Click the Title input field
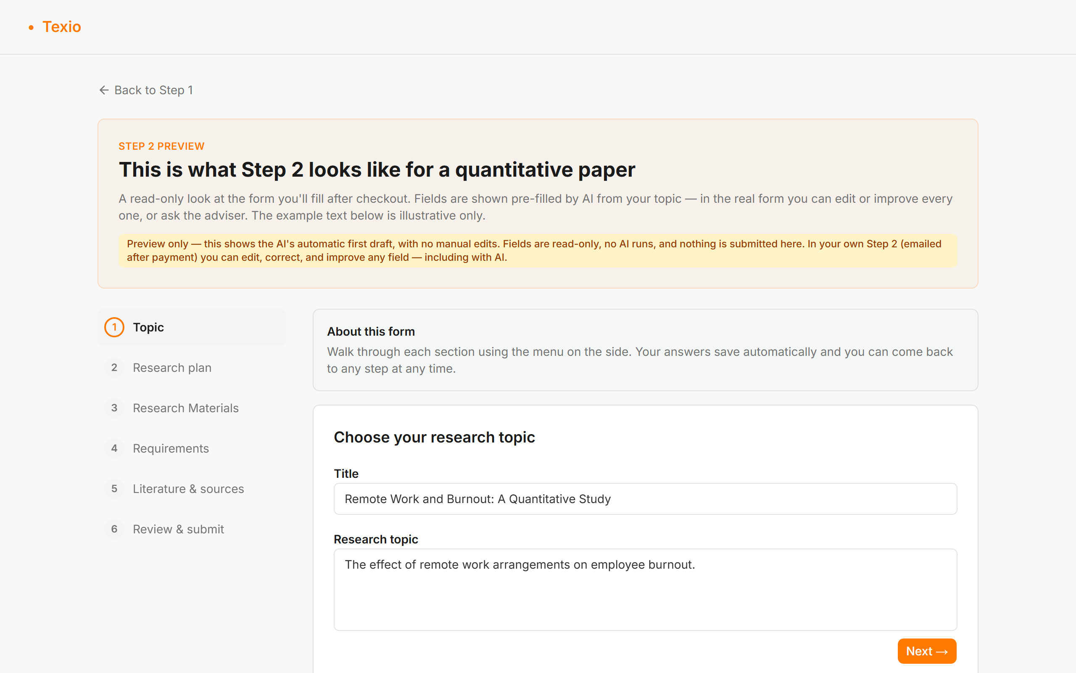Viewport: 1076px width, 673px height. pos(645,499)
